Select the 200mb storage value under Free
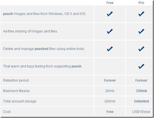 point(110,101)
